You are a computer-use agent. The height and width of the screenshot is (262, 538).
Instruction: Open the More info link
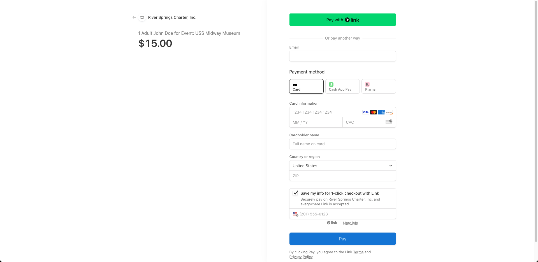350,223
